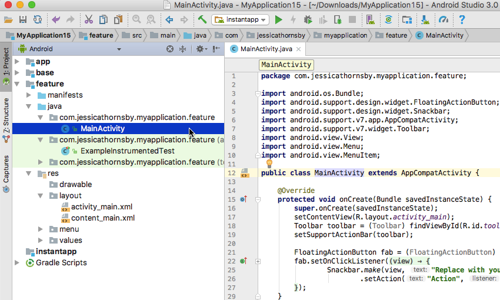Viewport: 500px width, 300px height.
Task: Cut selection using the scissors icon
Action: [89, 20]
